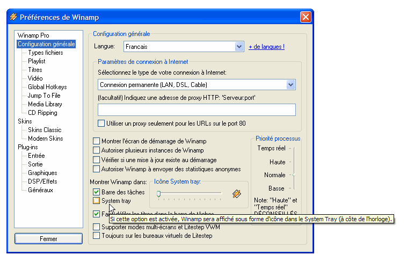
Task: Click 'Basse' priority label
Action: click(x=277, y=188)
